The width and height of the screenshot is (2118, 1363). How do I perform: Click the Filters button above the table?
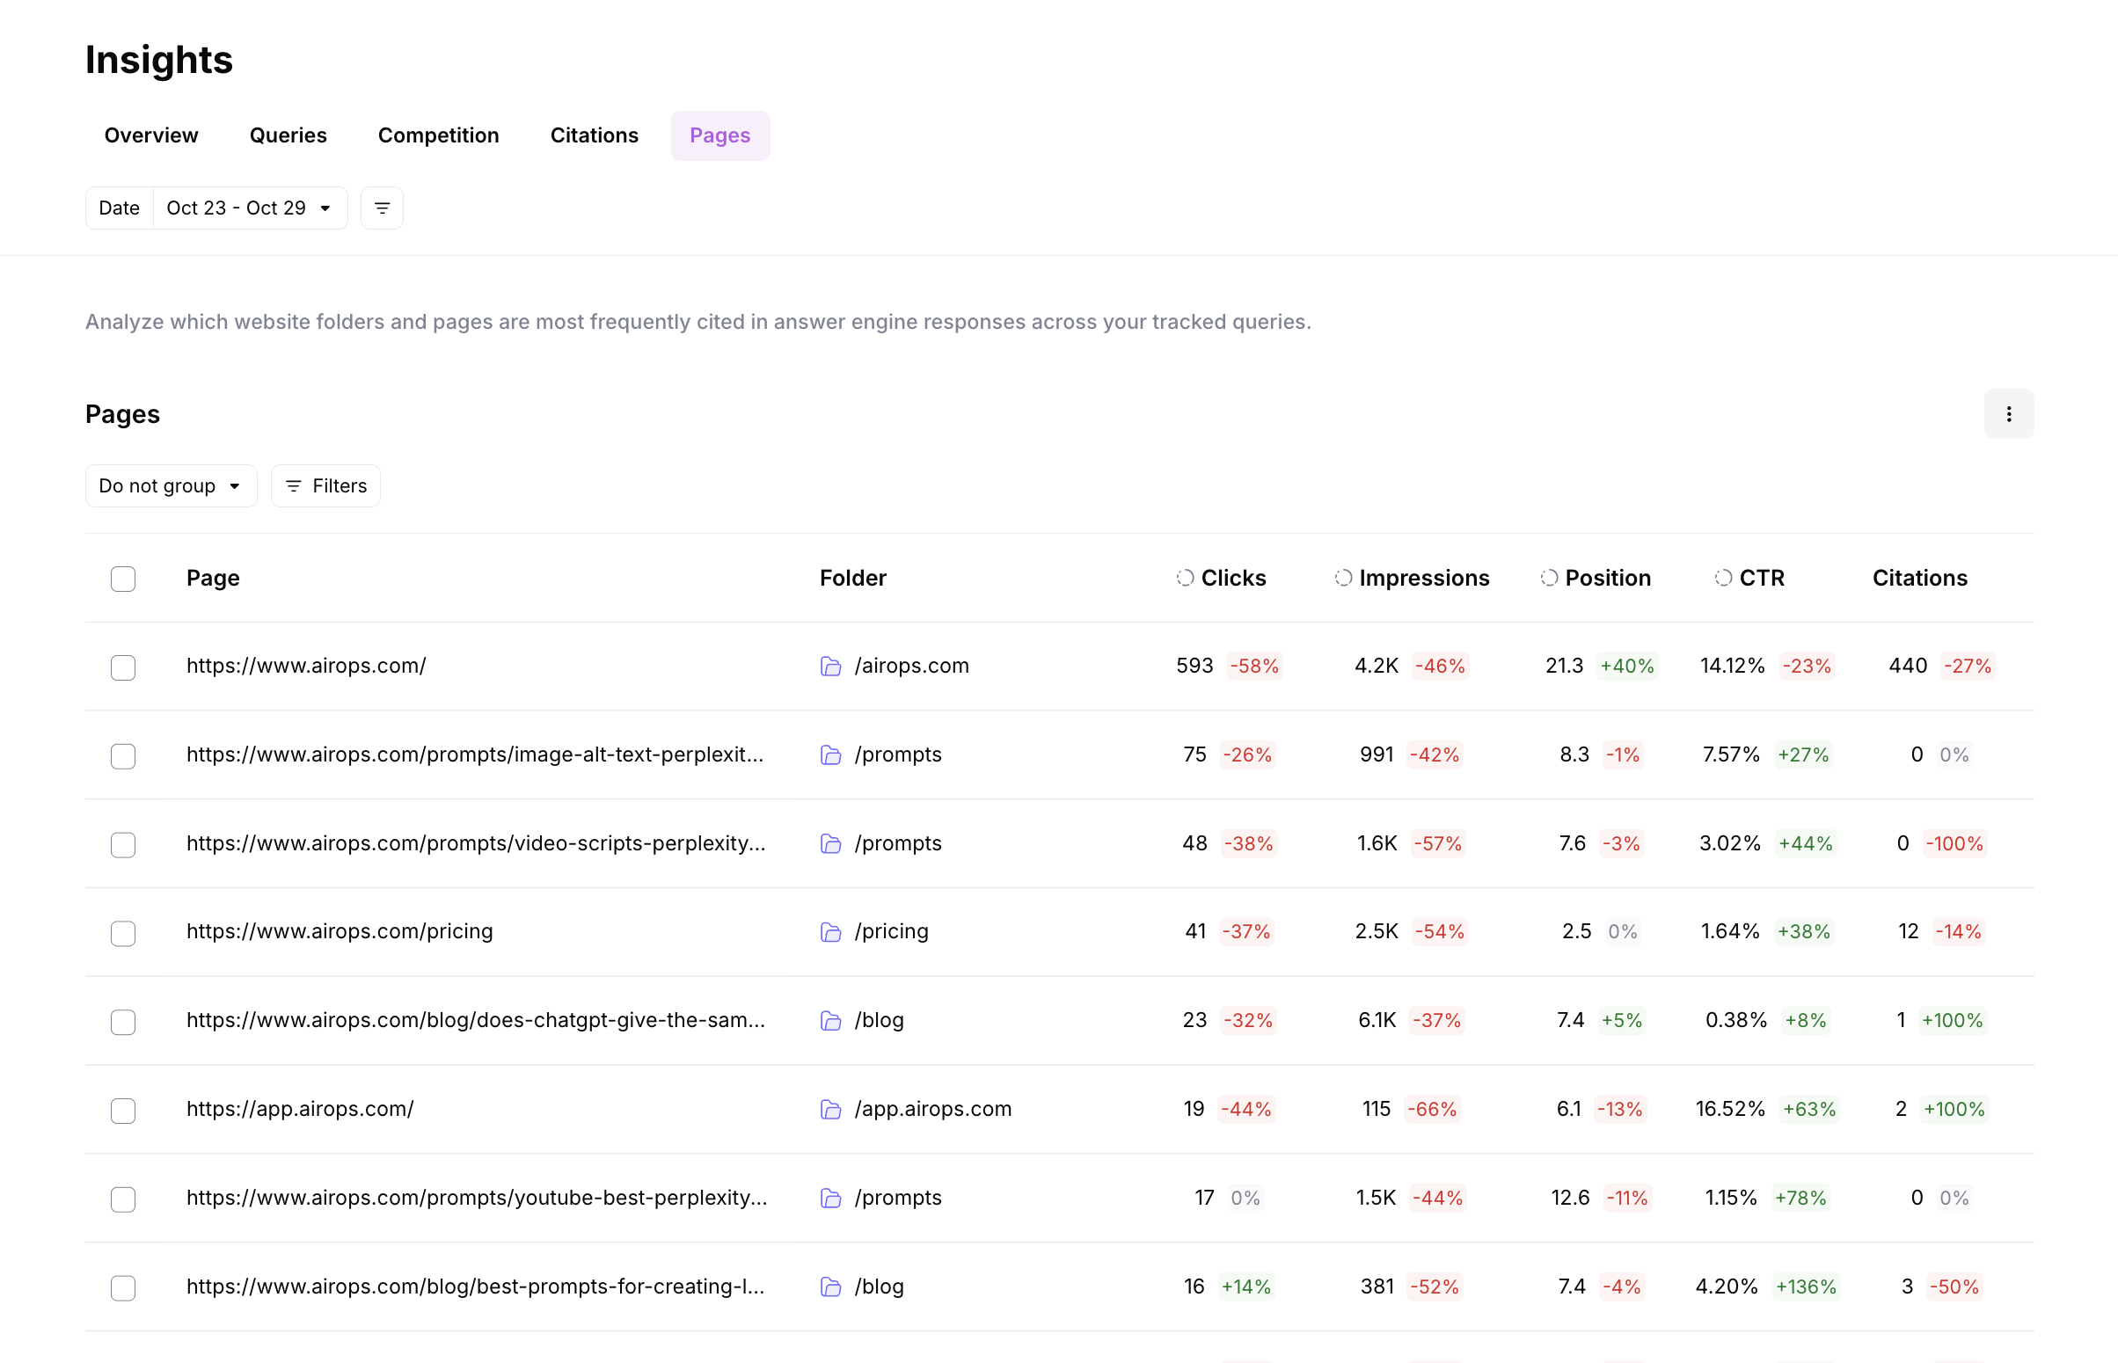click(x=325, y=486)
